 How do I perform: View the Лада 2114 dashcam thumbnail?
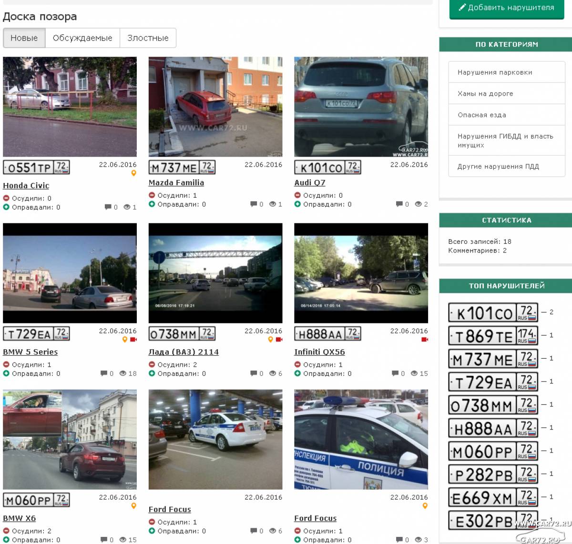coord(215,273)
